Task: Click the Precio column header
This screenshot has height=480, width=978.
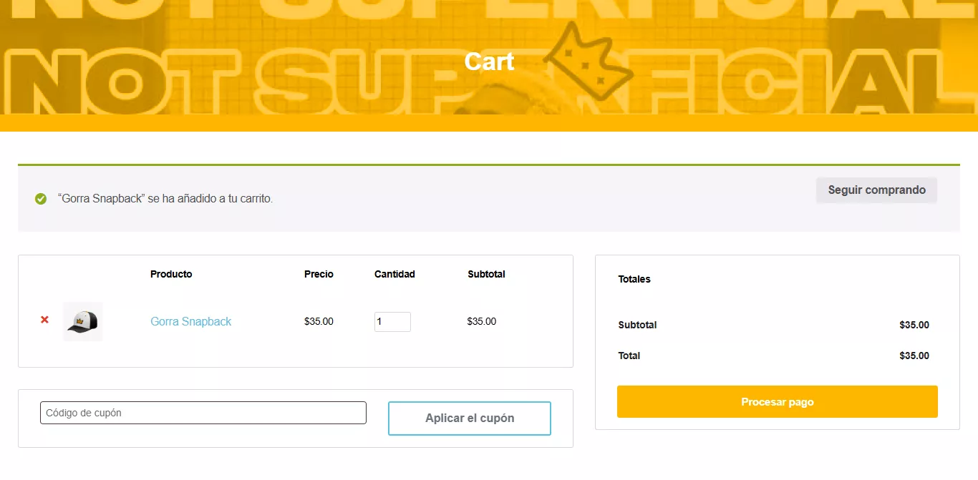Action: (x=319, y=274)
